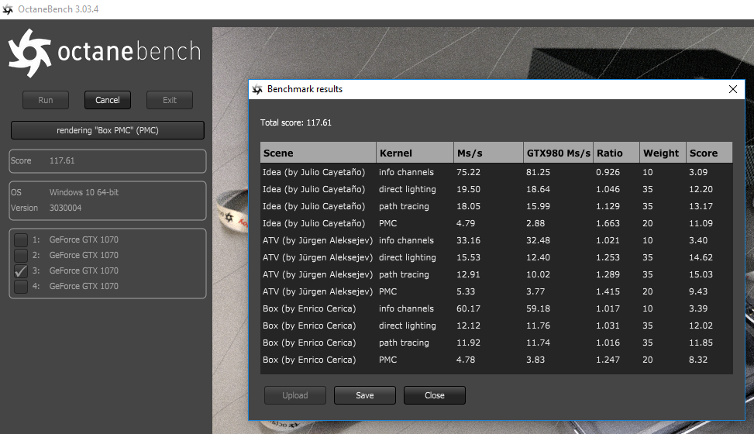Click the 8.32 score cell
This screenshot has width=754, height=434.
[698, 360]
